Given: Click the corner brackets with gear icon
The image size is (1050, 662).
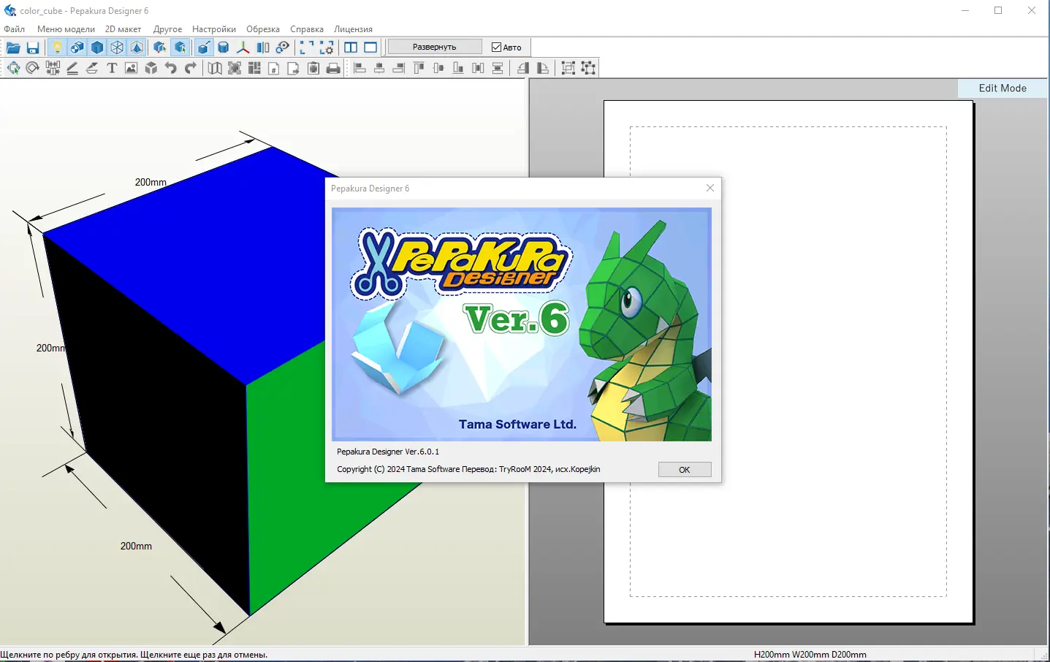Looking at the screenshot, I should 327,47.
